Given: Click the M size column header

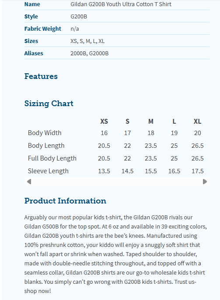Looking at the screenshot, I should [x=151, y=121].
